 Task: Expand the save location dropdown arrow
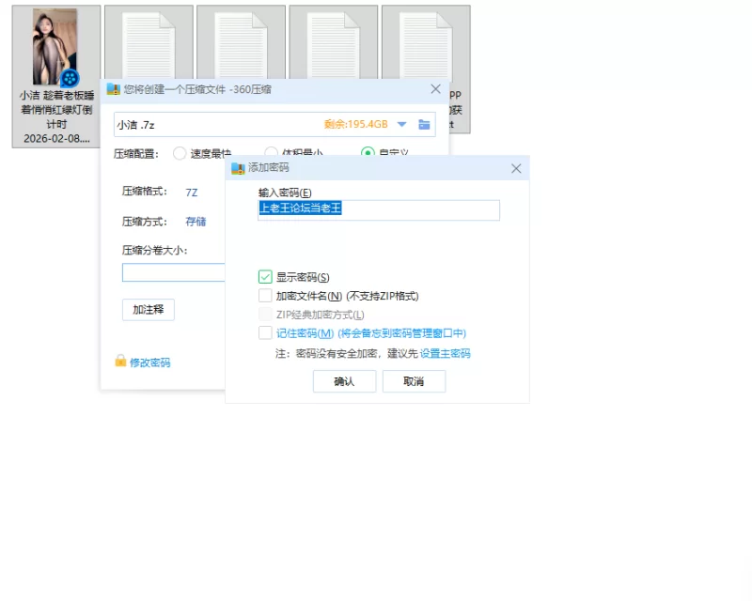click(x=402, y=125)
